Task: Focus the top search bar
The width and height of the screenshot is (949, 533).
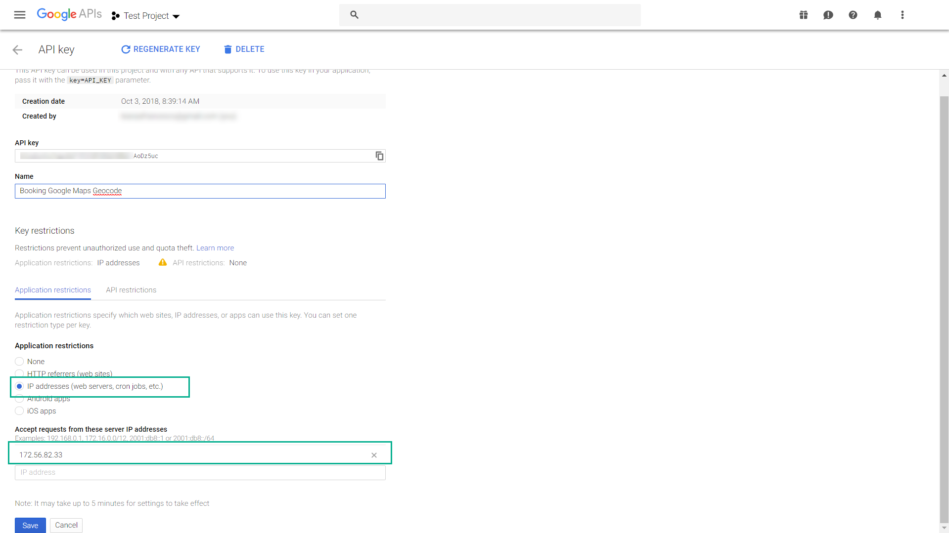Action: click(x=490, y=15)
